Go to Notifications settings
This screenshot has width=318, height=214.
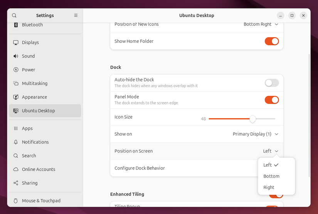point(35,142)
